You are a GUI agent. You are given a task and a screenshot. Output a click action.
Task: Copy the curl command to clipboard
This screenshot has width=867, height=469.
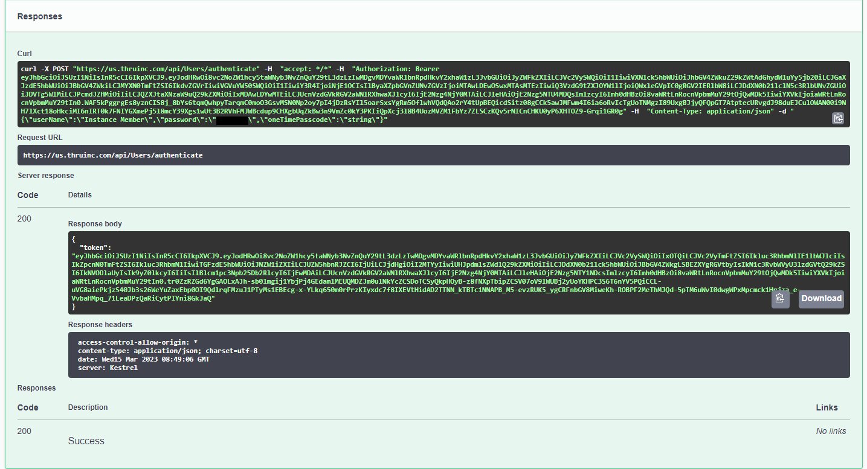(x=838, y=118)
